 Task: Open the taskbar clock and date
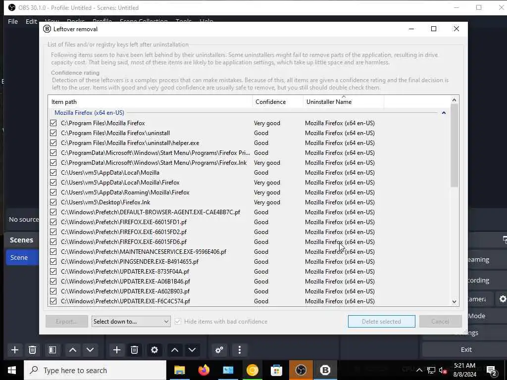tap(464, 370)
